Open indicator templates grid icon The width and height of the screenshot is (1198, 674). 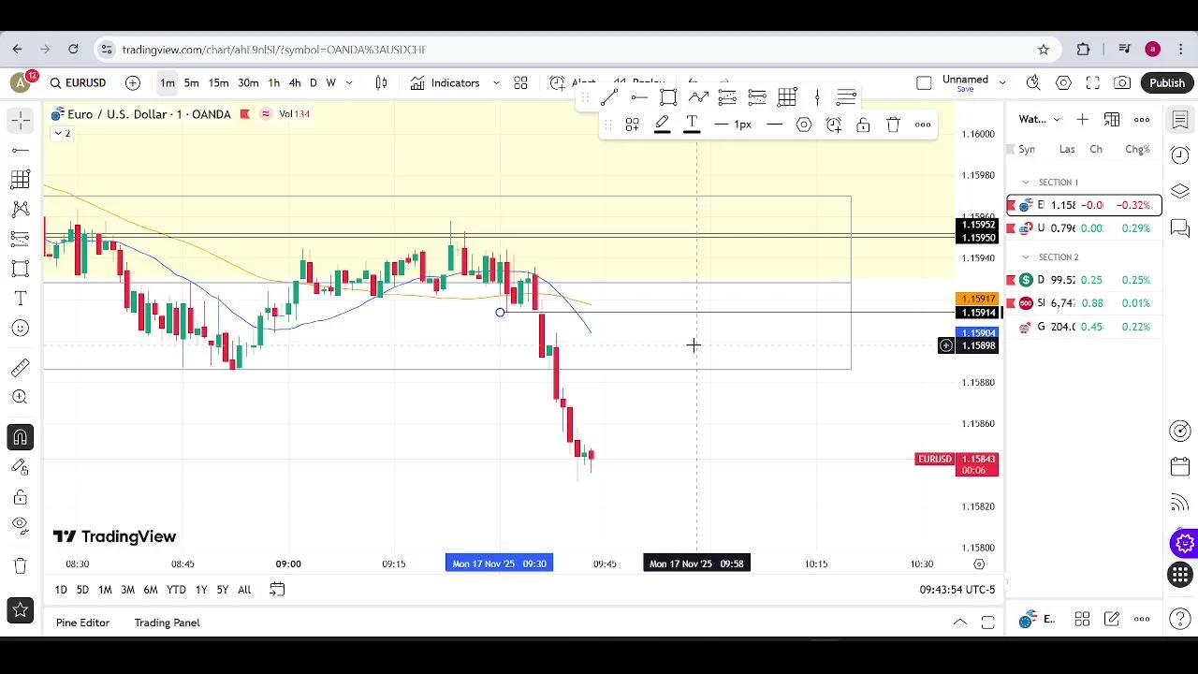pos(520,83)
